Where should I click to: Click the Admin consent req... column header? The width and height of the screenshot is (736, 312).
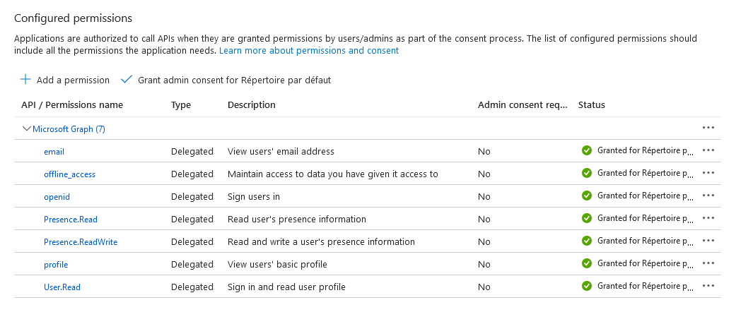(x=523, y=105)
